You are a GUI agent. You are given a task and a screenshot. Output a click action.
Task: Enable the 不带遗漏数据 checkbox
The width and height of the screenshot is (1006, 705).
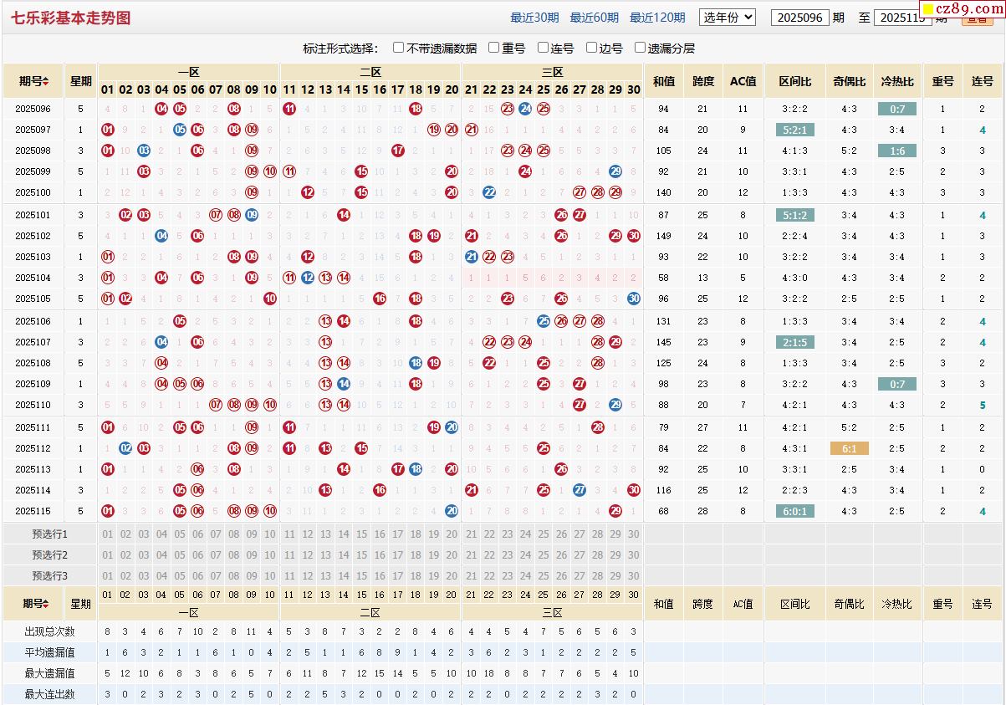click(x=399, y=48)
